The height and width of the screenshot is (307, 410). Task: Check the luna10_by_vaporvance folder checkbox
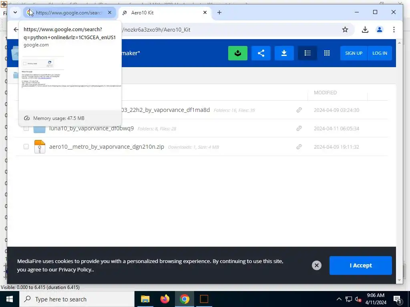pos(26,128)
